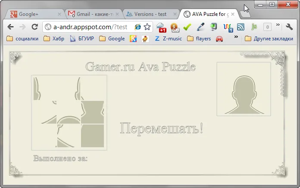Click the Выполнено за: label
This screenshot has height=188, width=300.
pyautogui.click(x=60, y=158)
